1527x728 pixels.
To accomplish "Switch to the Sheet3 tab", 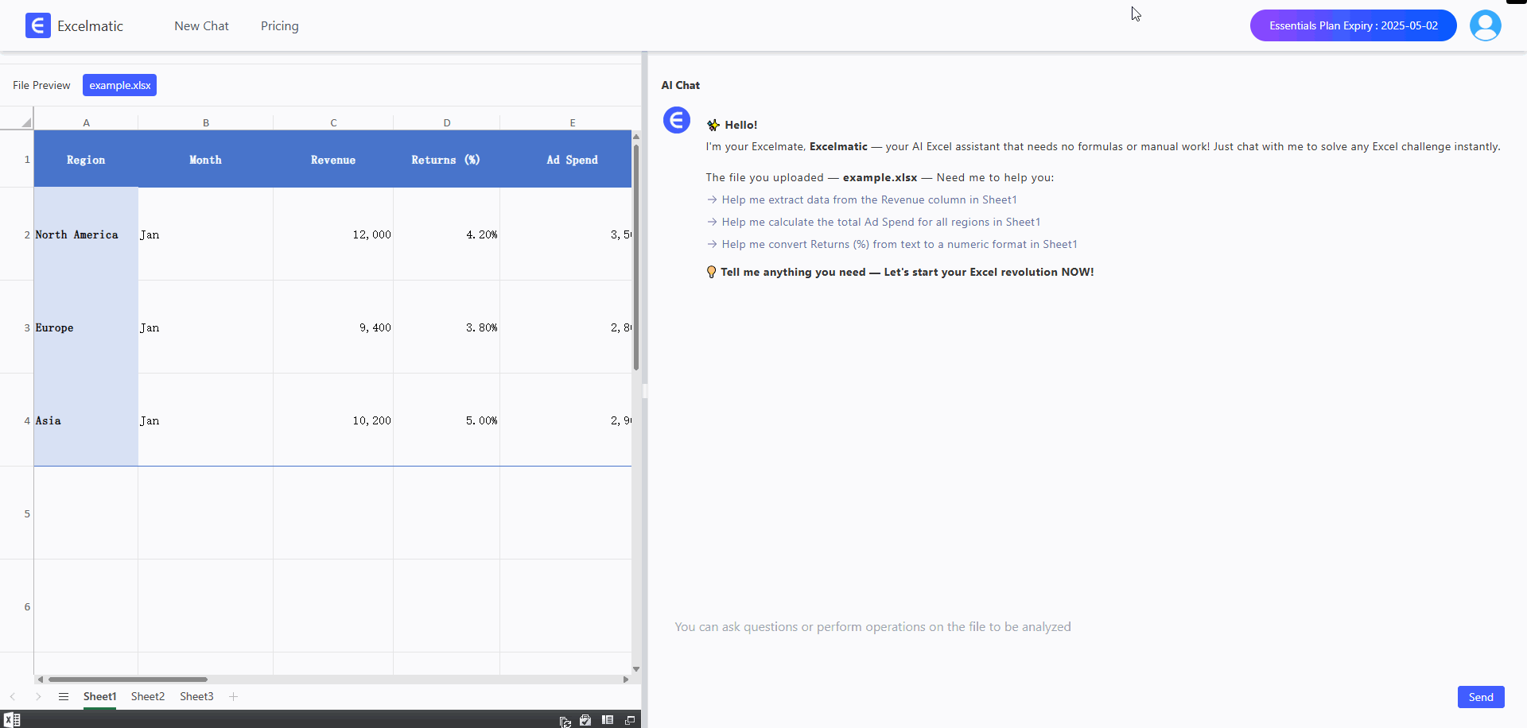I will [x=196, y=697].
